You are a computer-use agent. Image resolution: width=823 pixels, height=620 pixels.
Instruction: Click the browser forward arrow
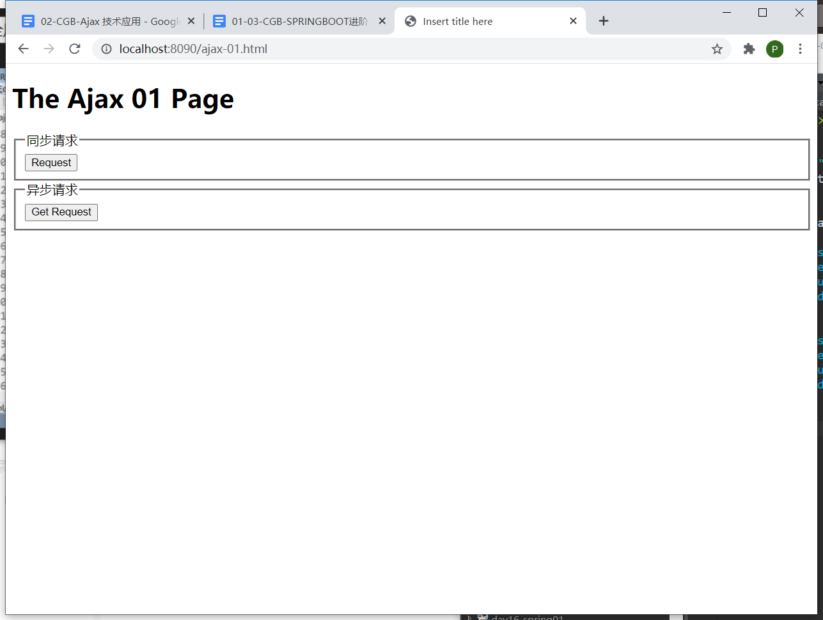tap(49, 49)
